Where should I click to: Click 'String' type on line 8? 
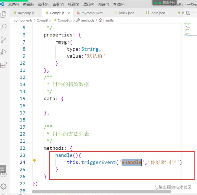[x=90, y=49]
